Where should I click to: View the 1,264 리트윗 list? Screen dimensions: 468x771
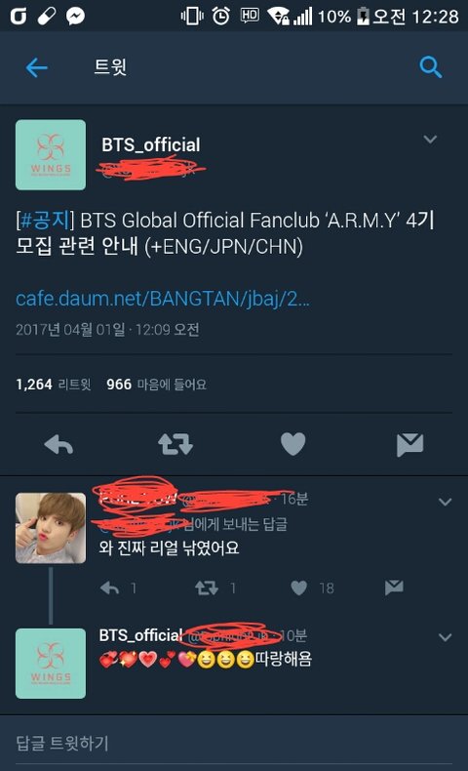(54, 384)
